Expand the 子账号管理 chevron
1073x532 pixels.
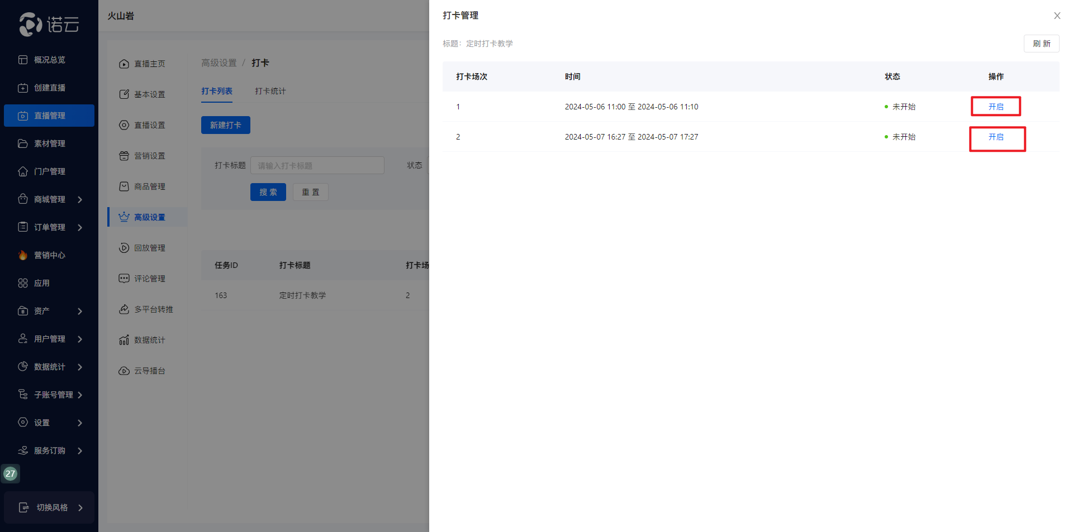pyautogui.click(x=80, y=395)
